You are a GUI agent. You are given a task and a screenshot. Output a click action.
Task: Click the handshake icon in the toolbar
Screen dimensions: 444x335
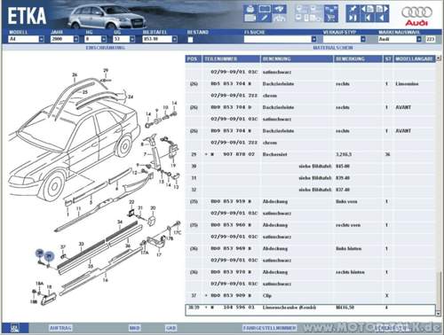[279, 9]
